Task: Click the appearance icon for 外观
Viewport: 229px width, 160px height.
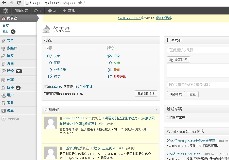Action: (4, 80)
